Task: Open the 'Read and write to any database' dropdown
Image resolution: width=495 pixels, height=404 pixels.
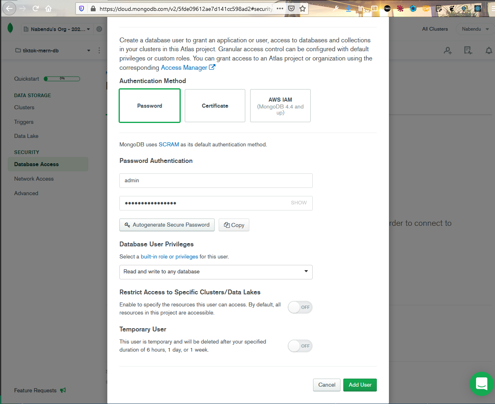Action: coord(216,272)
